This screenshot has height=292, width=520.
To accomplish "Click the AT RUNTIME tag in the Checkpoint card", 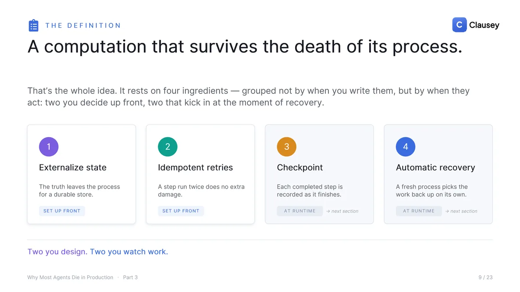I will click(300, 211).
